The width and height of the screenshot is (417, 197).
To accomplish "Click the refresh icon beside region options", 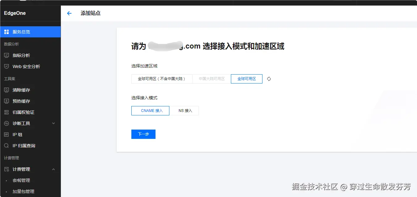I will click(269, 79).
